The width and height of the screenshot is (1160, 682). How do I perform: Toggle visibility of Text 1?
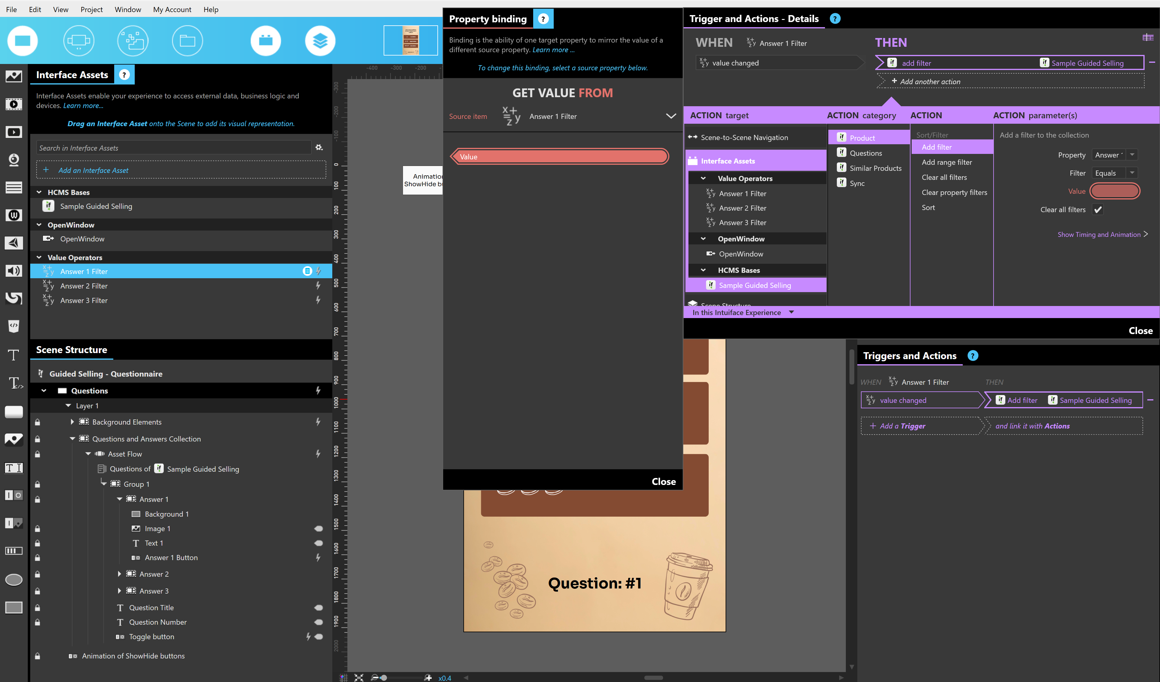click(318, 543)
